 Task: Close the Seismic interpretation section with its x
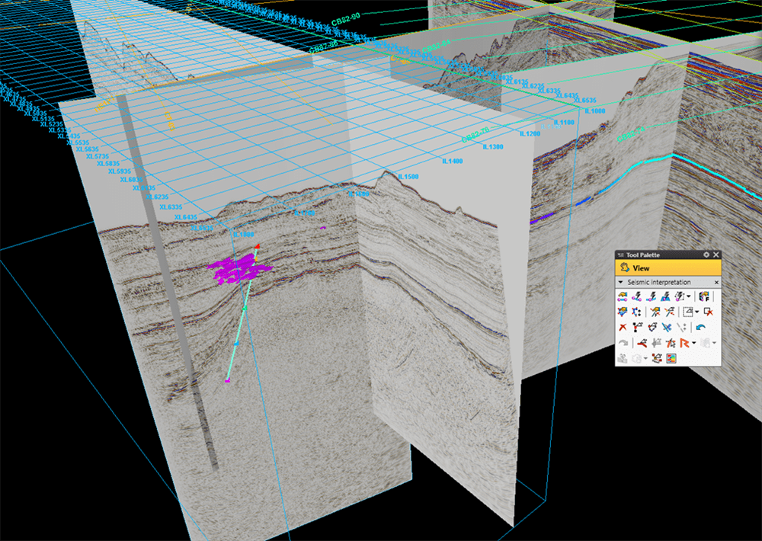coord(716,281)
